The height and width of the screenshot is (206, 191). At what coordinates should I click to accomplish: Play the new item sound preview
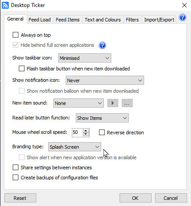(113, 103)
